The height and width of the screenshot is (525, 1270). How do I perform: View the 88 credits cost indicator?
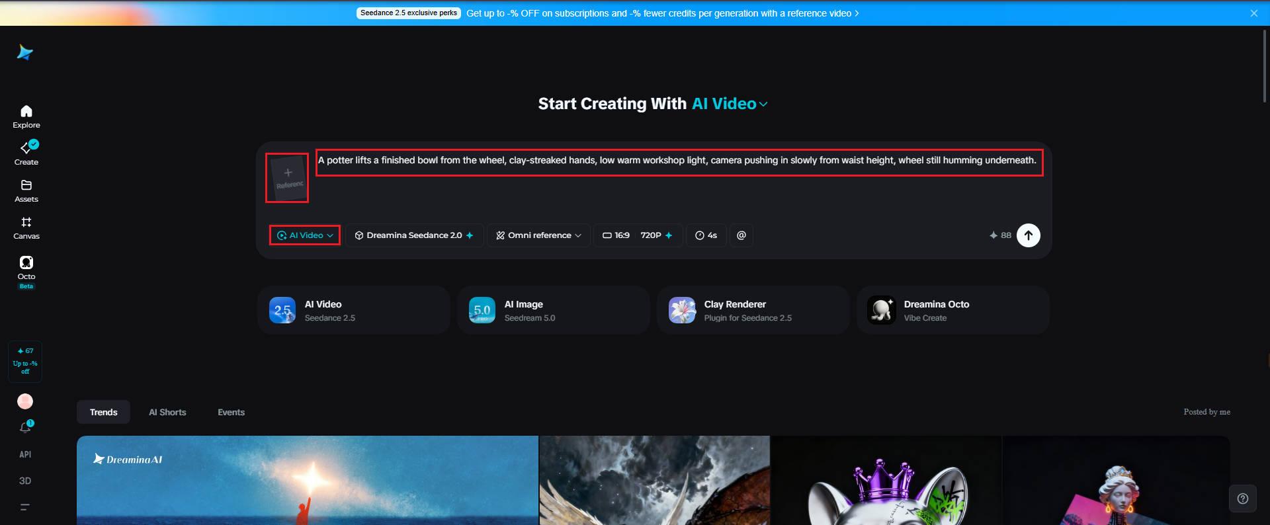tap(1000, 235)
